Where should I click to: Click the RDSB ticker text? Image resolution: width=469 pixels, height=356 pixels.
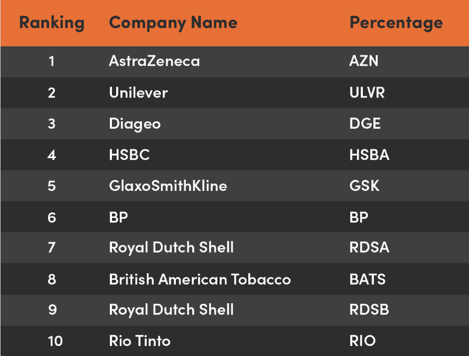tap(369, 310)
